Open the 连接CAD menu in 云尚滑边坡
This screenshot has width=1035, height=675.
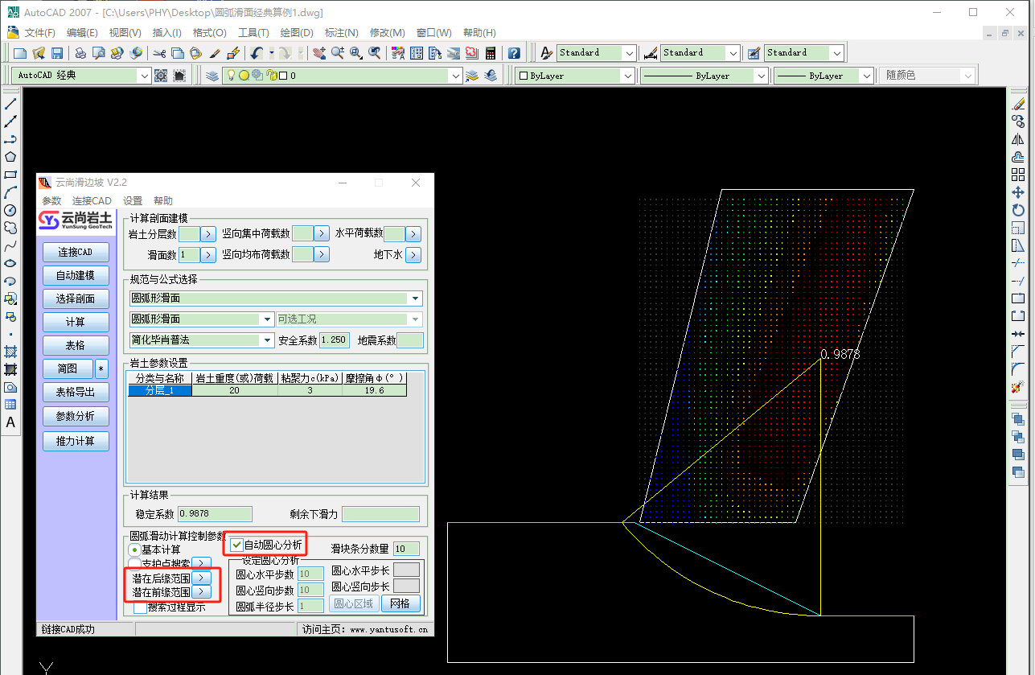92,200
